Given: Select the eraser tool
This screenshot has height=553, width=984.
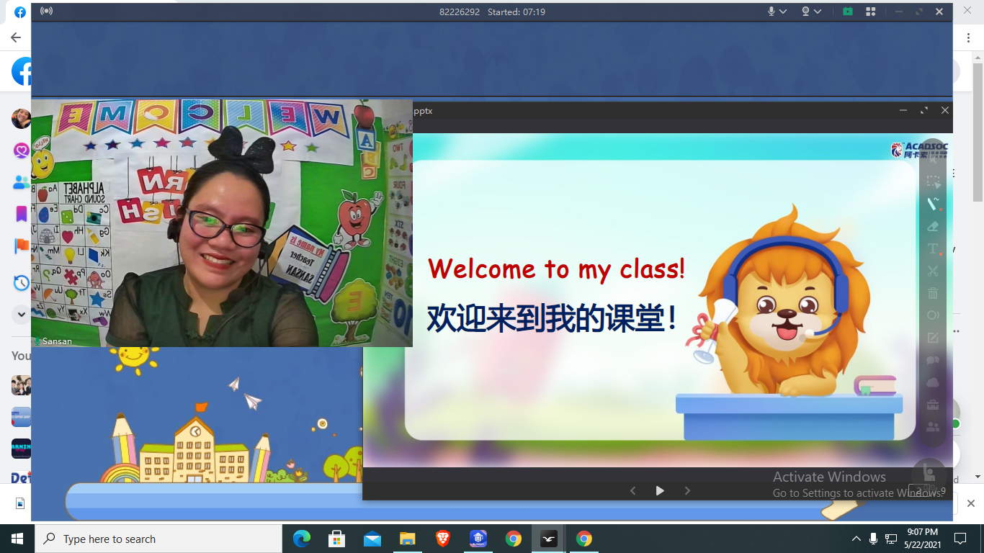Looking at the screenshot, I should (934, 226).
